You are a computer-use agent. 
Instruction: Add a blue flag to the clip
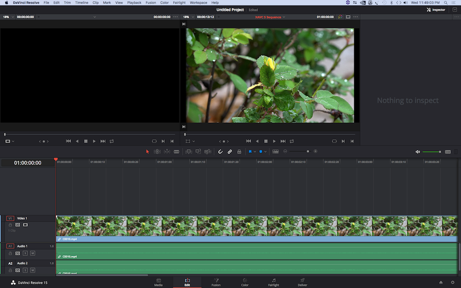click(x=250, y=152)
